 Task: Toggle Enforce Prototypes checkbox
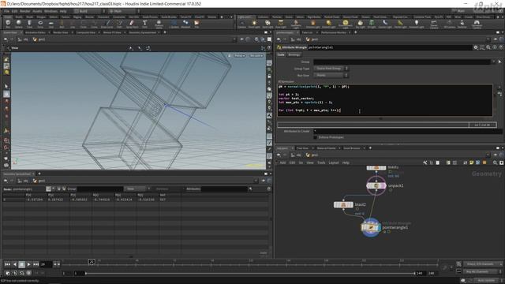[316, 137]
